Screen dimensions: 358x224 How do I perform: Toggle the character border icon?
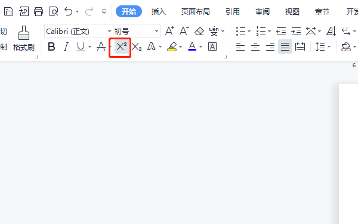212,46
